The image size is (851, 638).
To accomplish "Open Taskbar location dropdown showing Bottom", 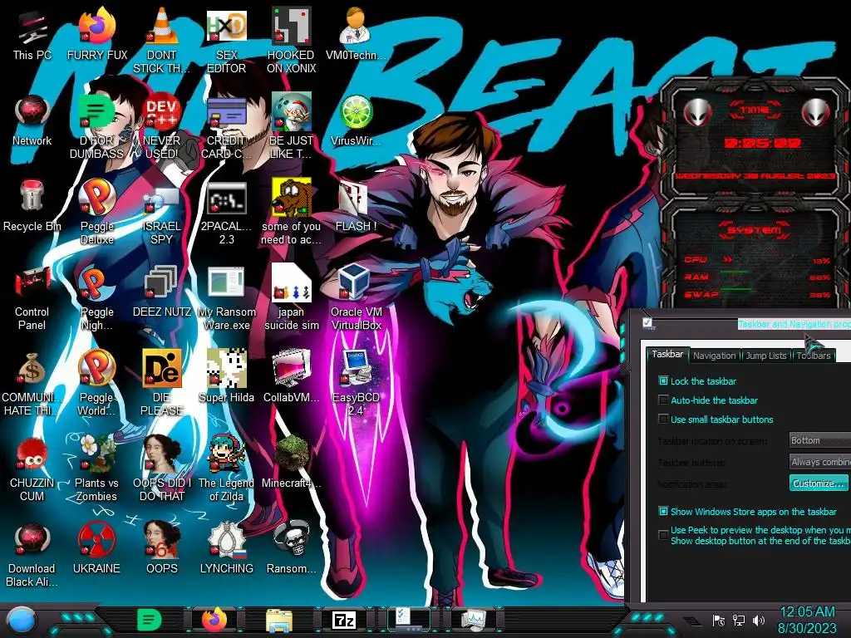I will coord(819,440).
